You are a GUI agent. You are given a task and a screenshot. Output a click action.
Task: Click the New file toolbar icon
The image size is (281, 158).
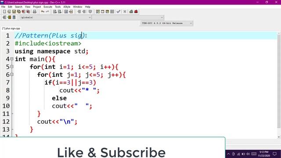(x=4, y=11)
